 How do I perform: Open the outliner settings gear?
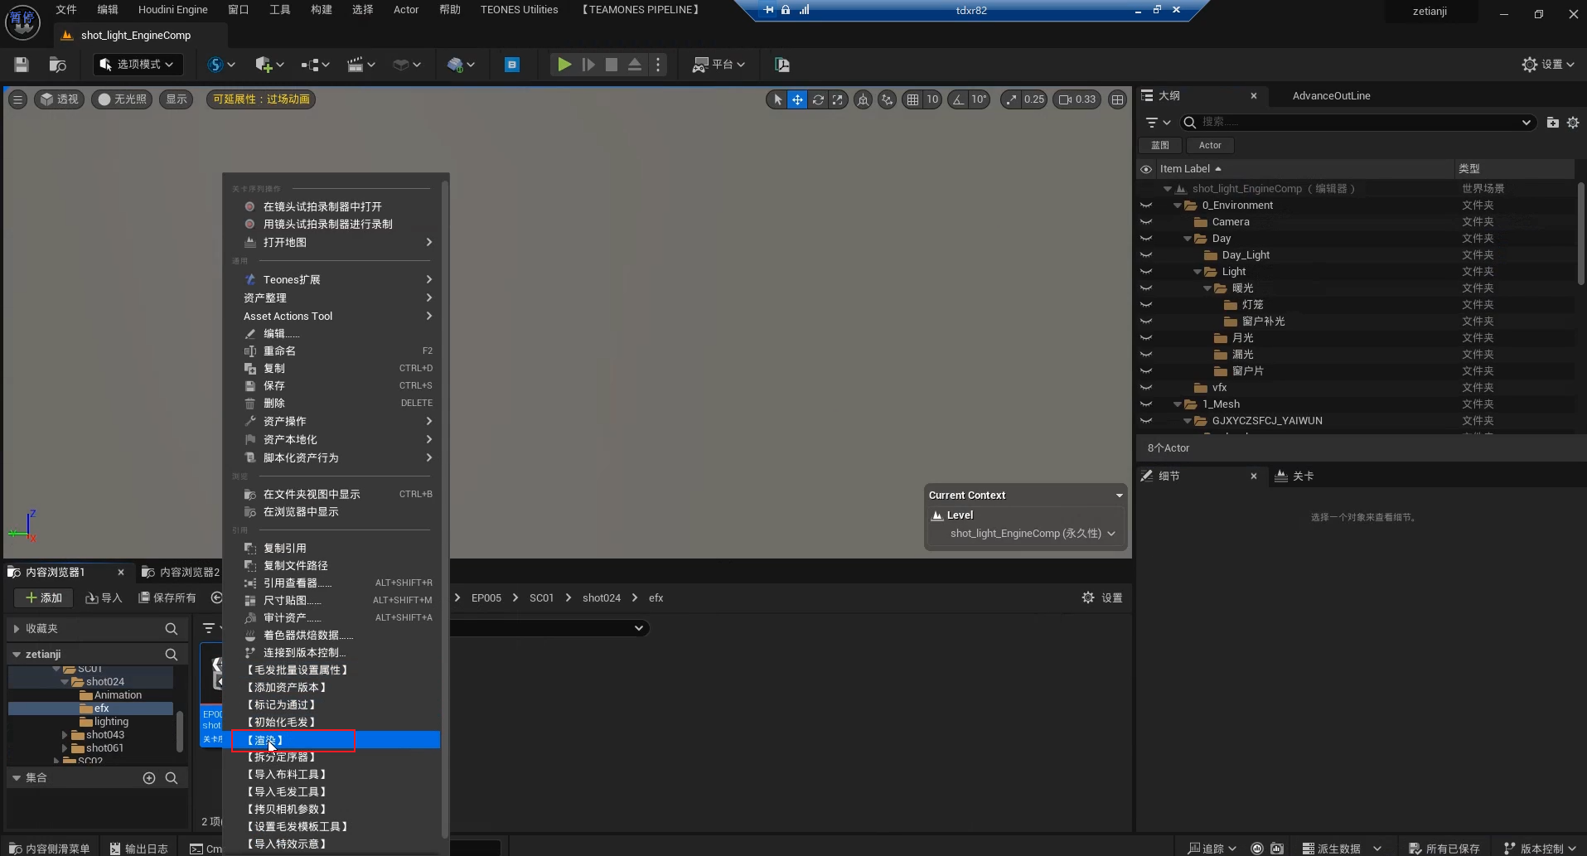(x=1573, y=123)
